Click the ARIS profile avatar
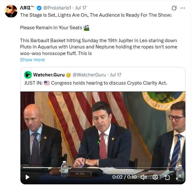Viewport: 192px width, 189px height. (11, 11)
